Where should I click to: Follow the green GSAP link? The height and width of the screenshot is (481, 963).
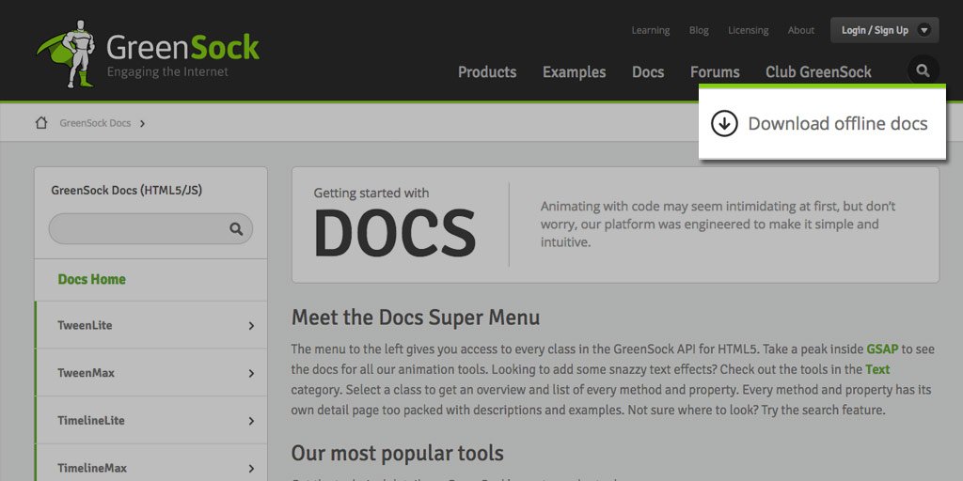pos(882,349)
